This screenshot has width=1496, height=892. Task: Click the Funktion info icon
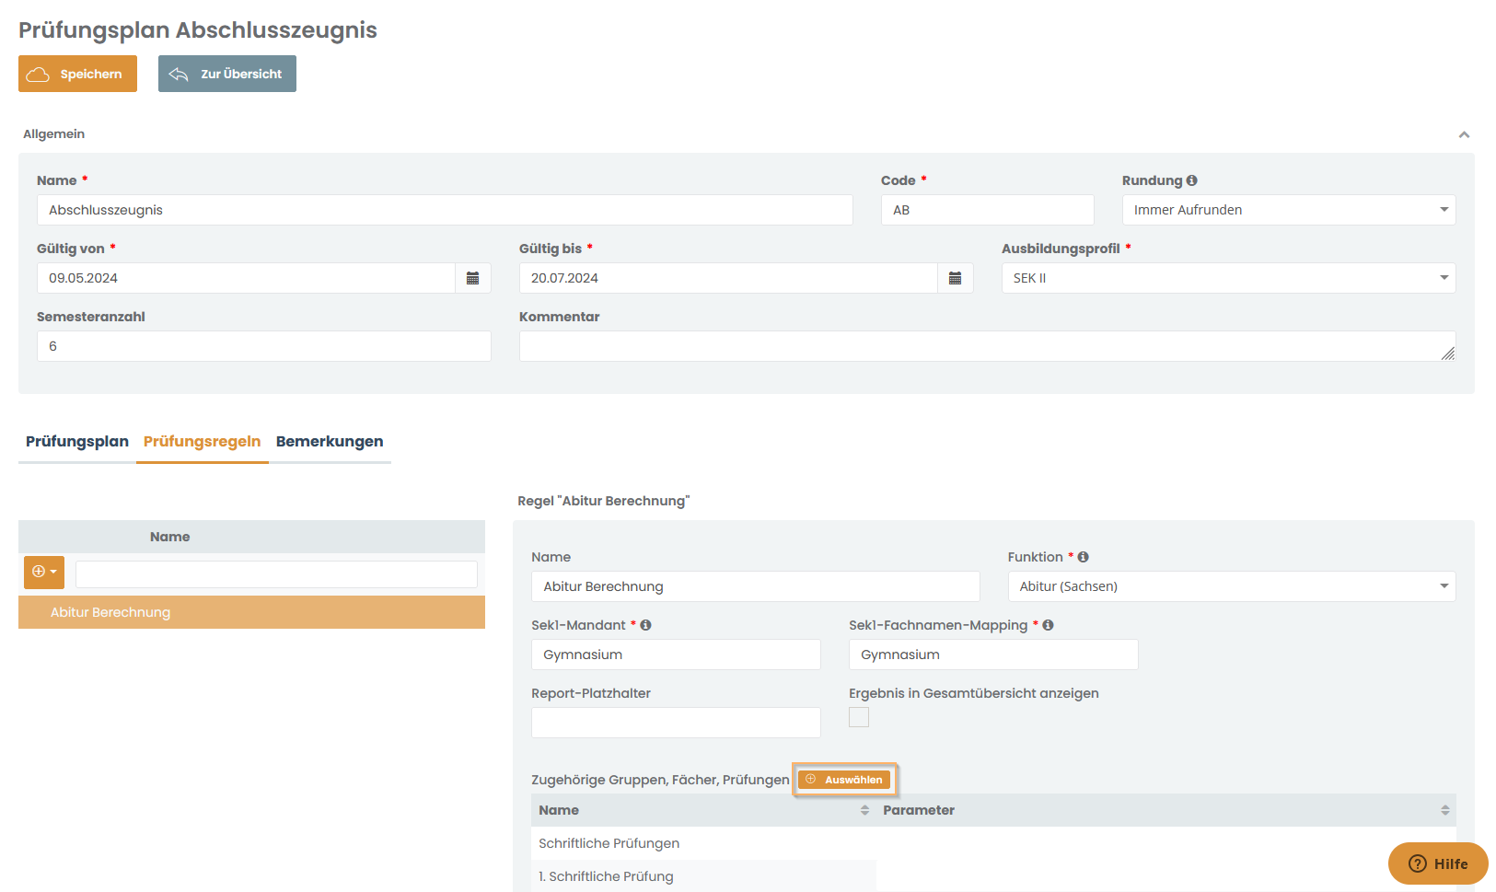tap(1084, 557)
